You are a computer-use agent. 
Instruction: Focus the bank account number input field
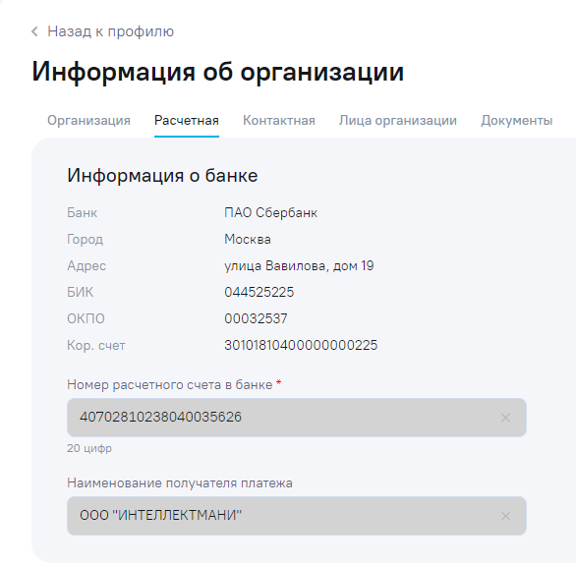pyautogui.click(x=297, y=418)
